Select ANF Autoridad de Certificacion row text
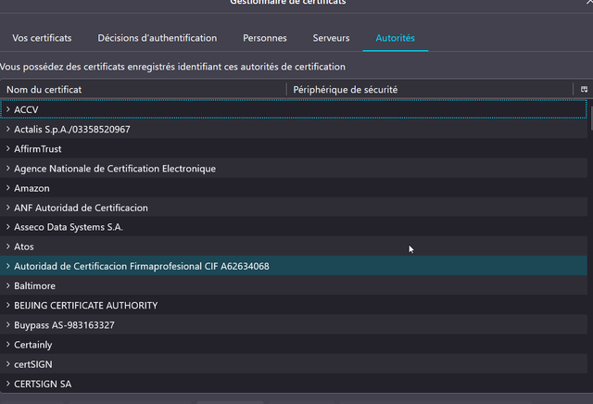The height and width of the screenshot is (404, 593). (x=81, y=208)
